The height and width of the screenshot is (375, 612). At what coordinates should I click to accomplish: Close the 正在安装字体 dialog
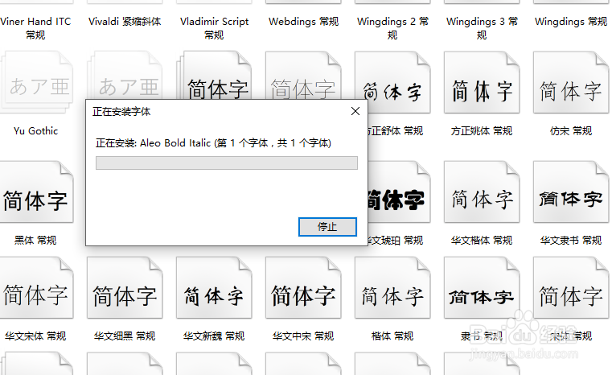[x=355, y=111]
